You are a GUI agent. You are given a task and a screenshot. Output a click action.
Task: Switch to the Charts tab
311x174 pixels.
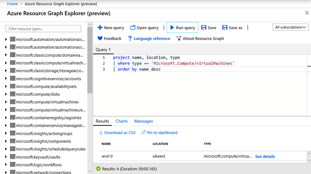click(121, 121)
